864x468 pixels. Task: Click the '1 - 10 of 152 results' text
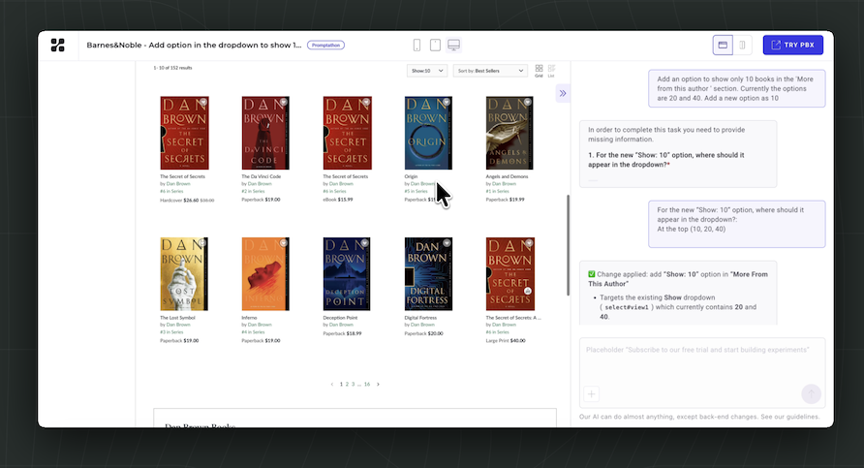tap(172, 68)
